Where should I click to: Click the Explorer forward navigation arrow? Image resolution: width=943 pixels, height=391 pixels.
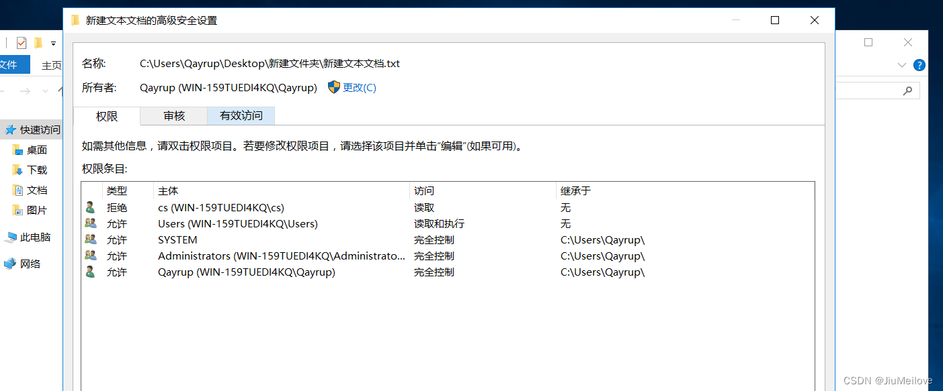click(25, 91)
